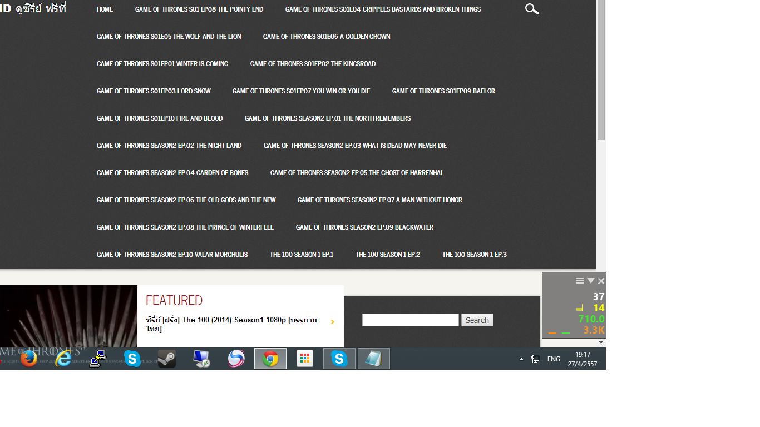760x427 pixels.
Task: Click the scrollbar down arrow below the widget
Action: [601, 342]
